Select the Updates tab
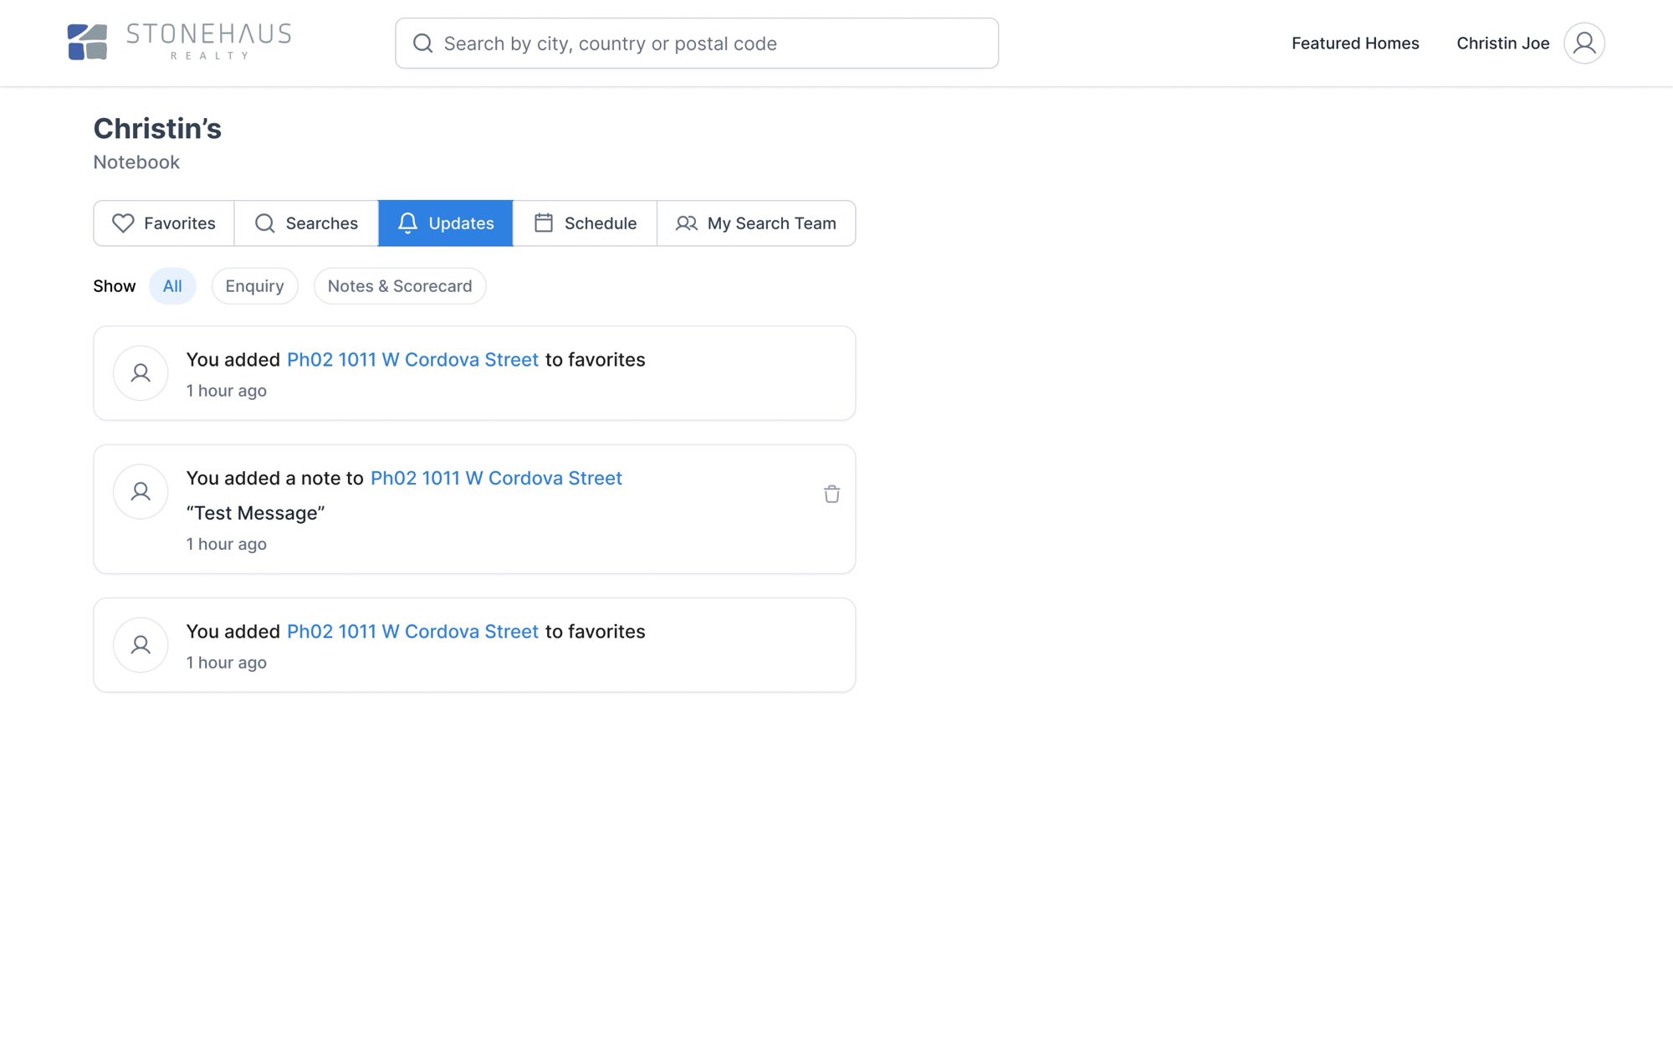The width and height of the screenshot is (1673, 1046). click(446, 223)
